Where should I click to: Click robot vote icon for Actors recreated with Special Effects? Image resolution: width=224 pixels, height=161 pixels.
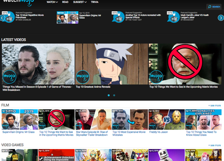tap(118, 17)
